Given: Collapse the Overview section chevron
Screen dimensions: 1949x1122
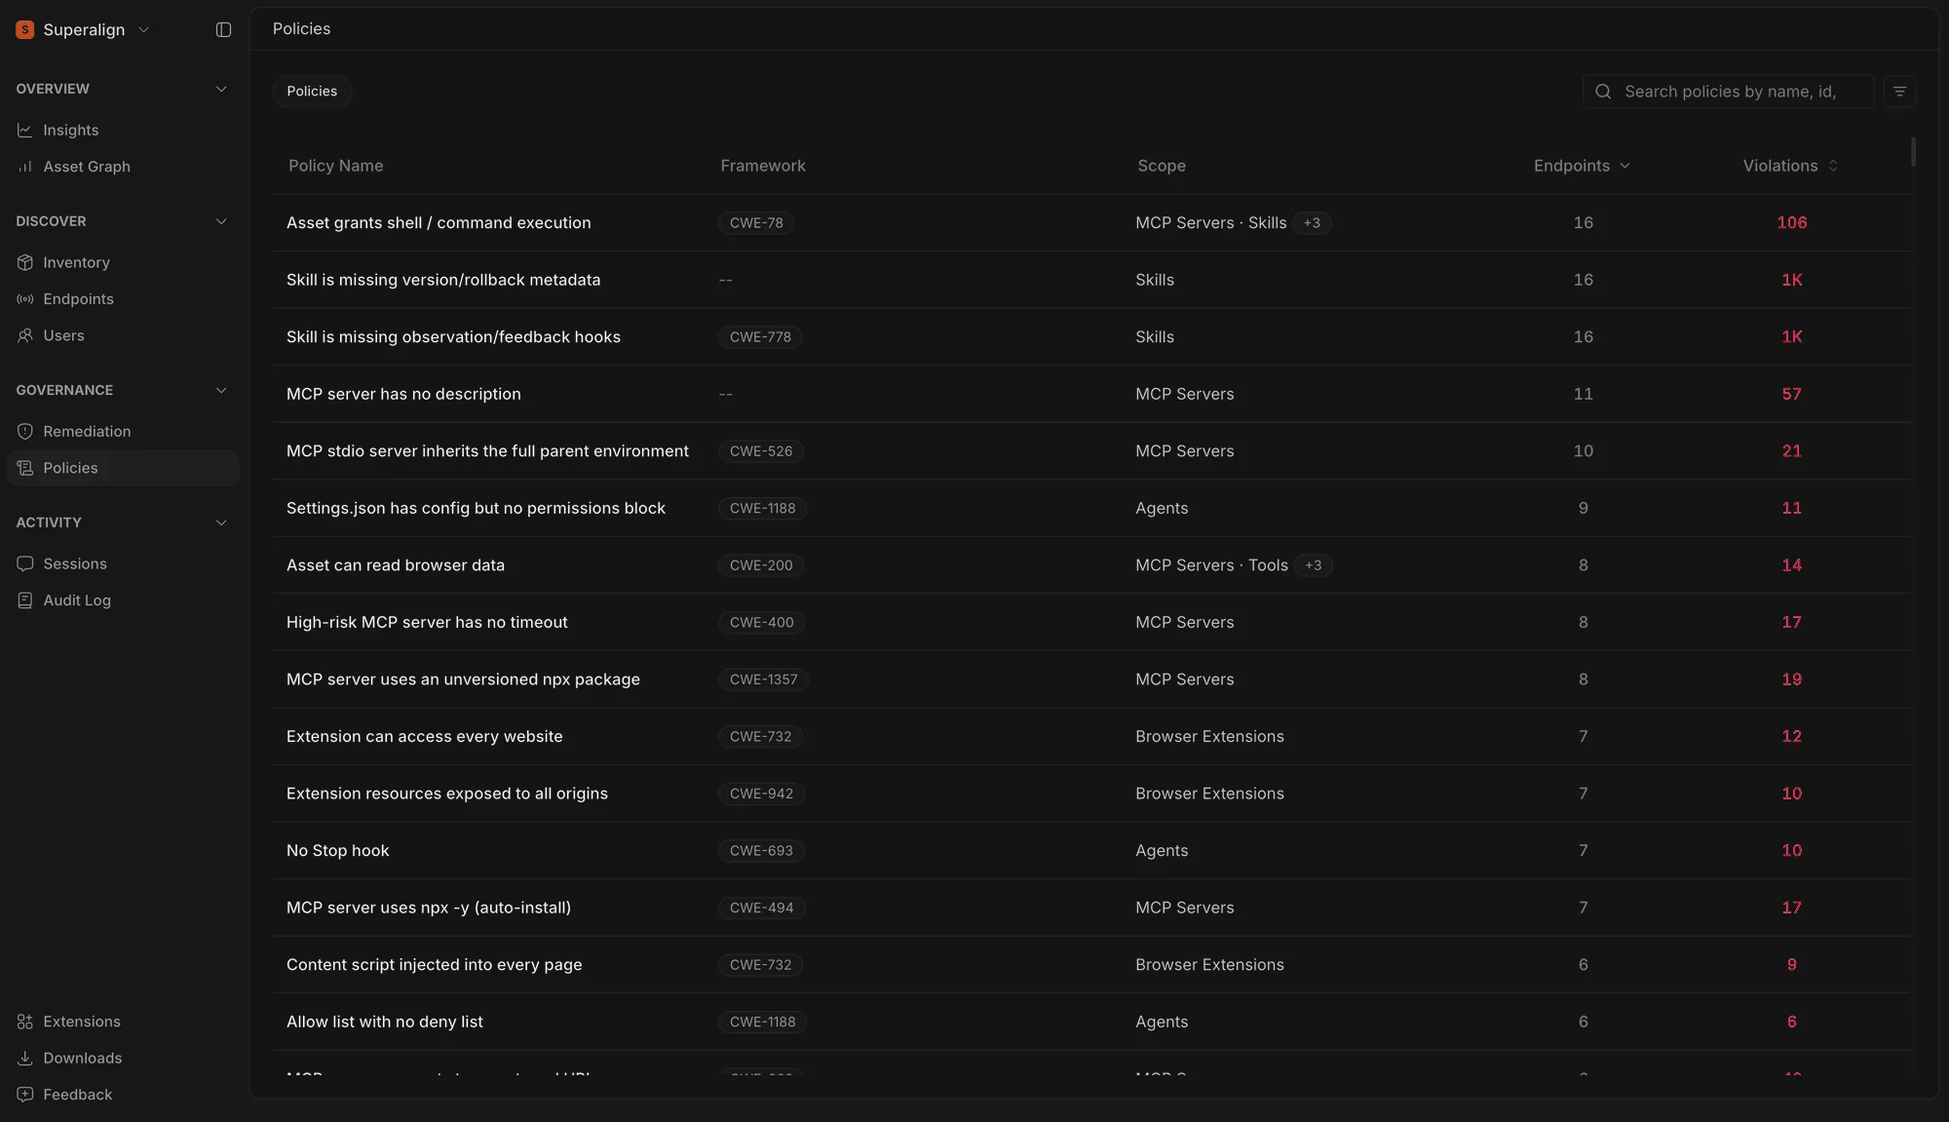Looking at the screenshot, I should pyautogui.click(x=221, y=89).
